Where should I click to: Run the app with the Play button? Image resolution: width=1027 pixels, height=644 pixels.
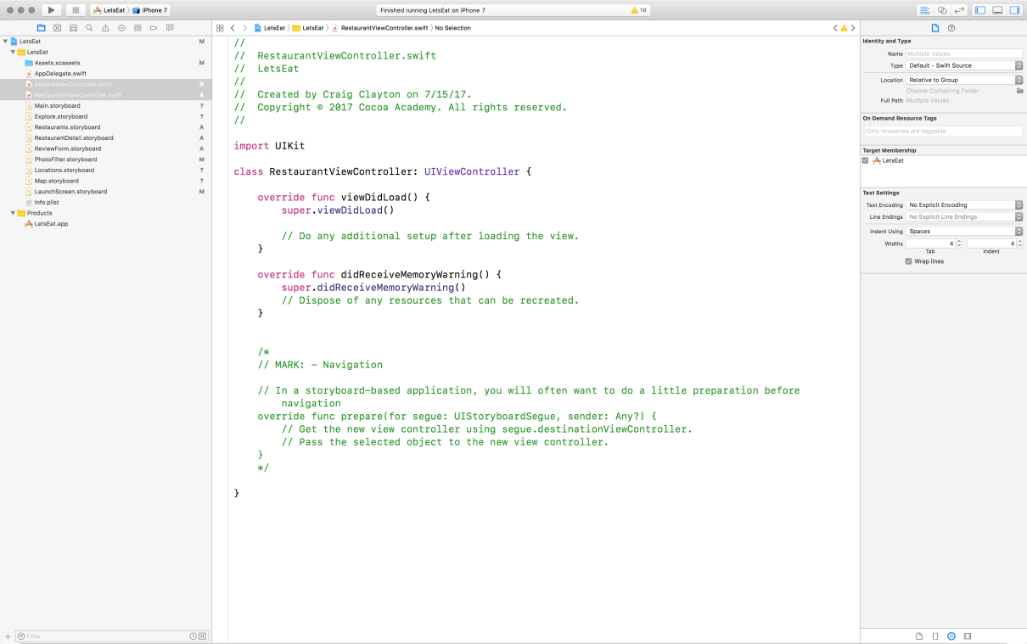[x=51, y=10]
